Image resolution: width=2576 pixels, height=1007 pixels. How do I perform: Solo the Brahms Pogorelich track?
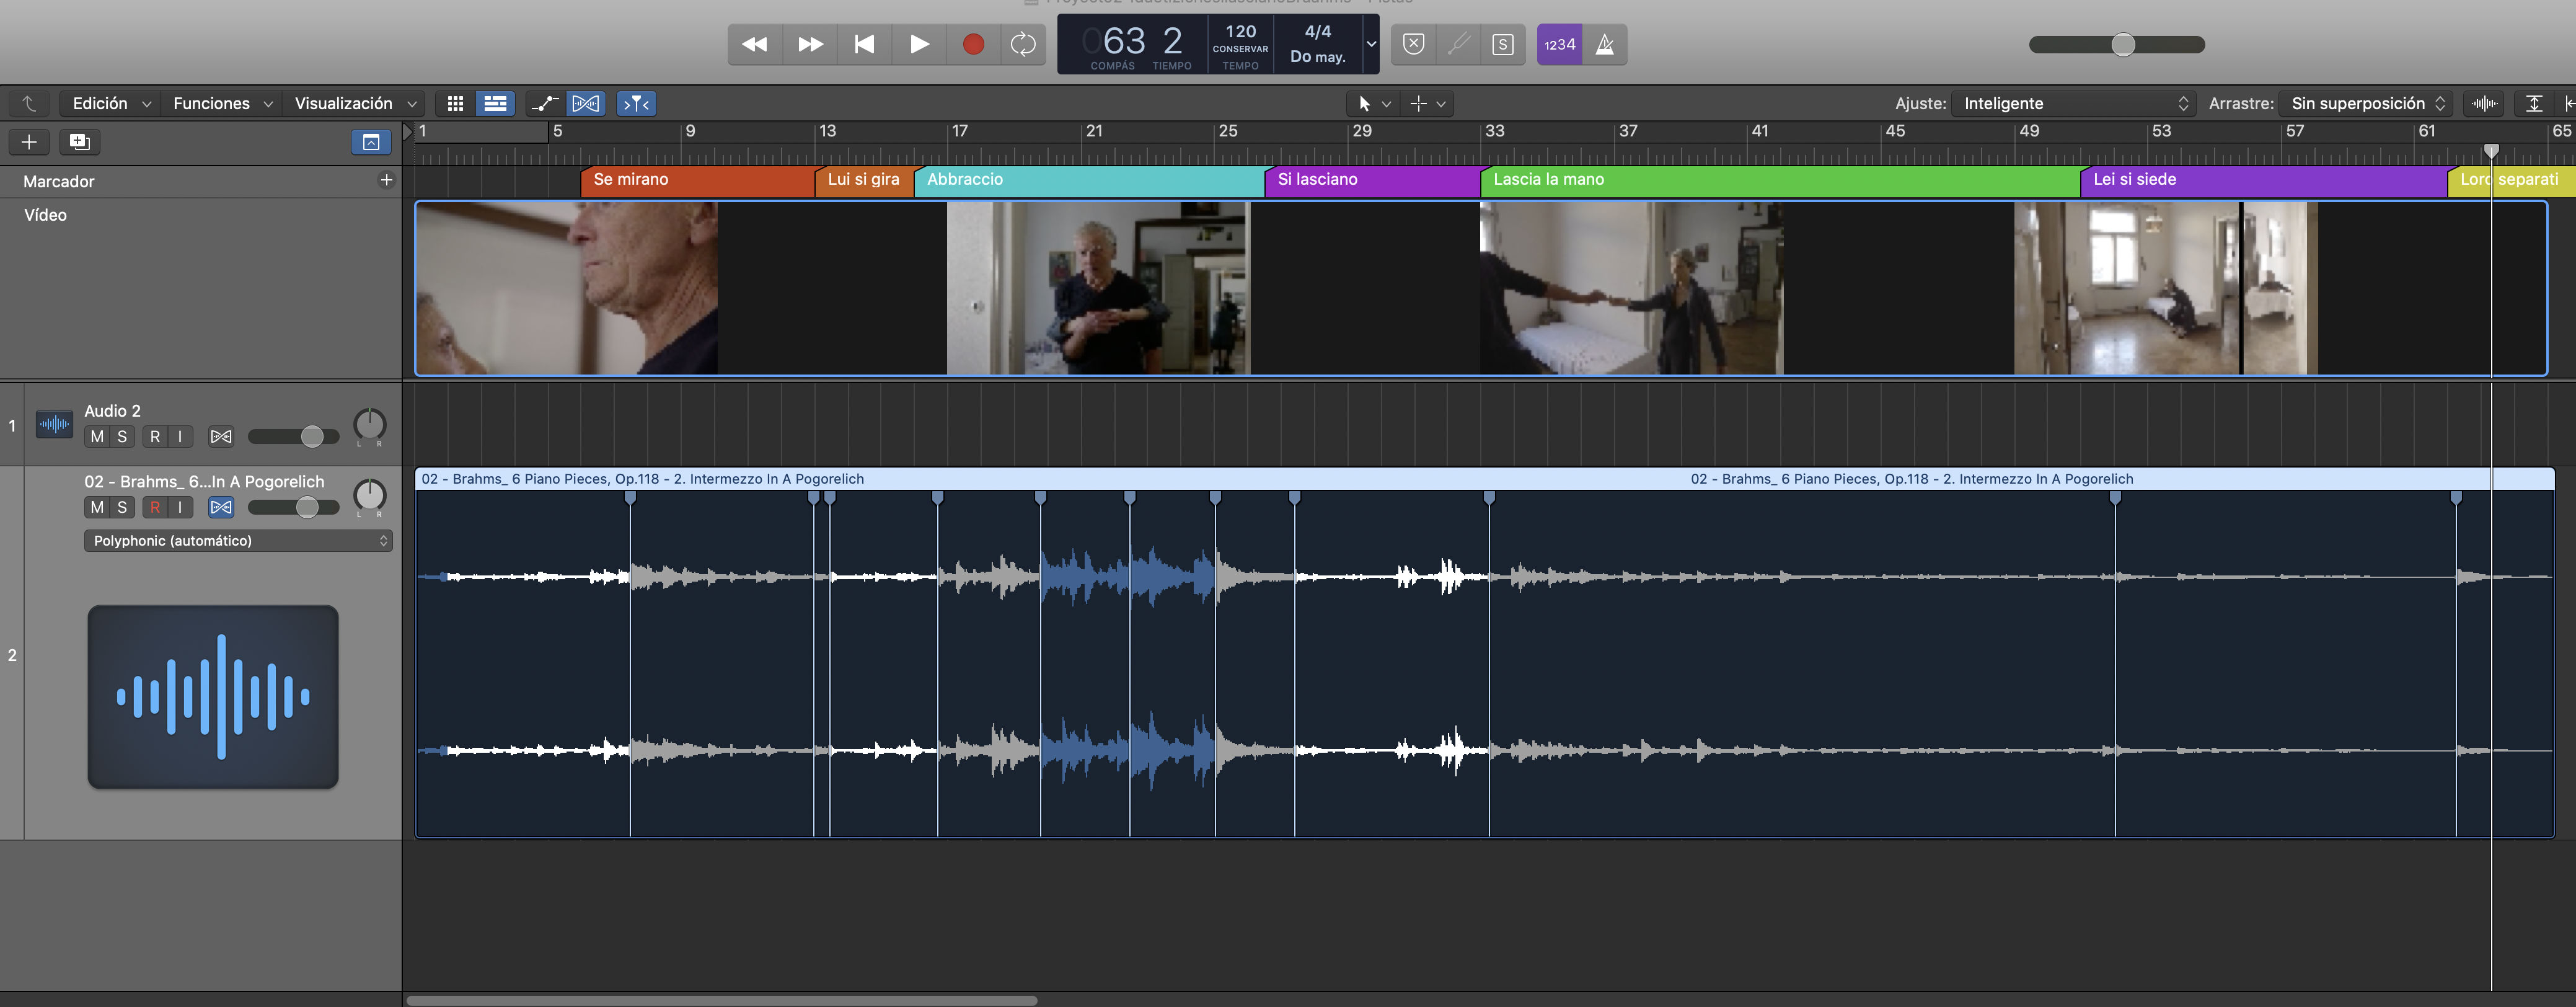122,507
